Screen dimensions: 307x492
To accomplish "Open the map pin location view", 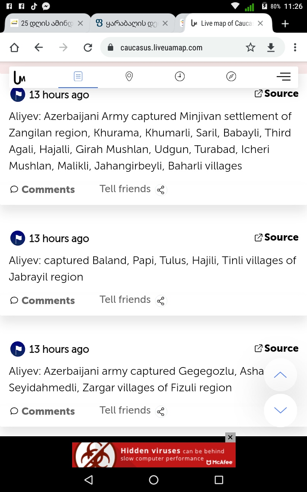I will 129,76.
